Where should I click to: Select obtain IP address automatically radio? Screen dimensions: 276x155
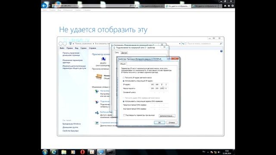tap(124, 77)
